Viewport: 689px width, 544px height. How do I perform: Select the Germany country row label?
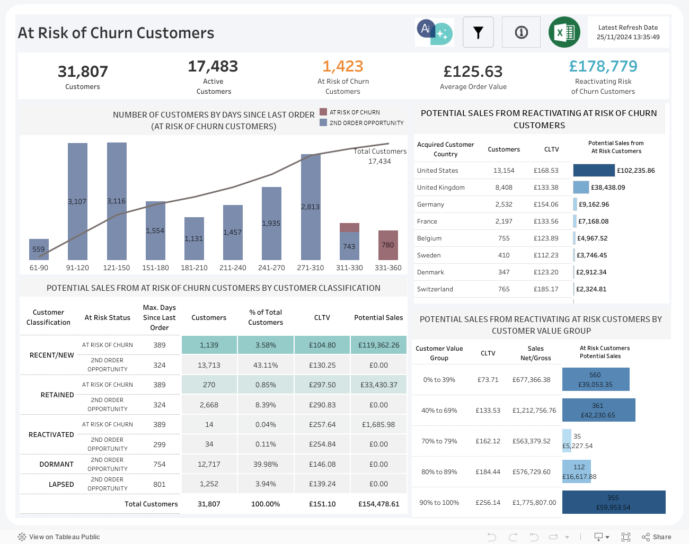pyautogui.click(x=430, y=204)
